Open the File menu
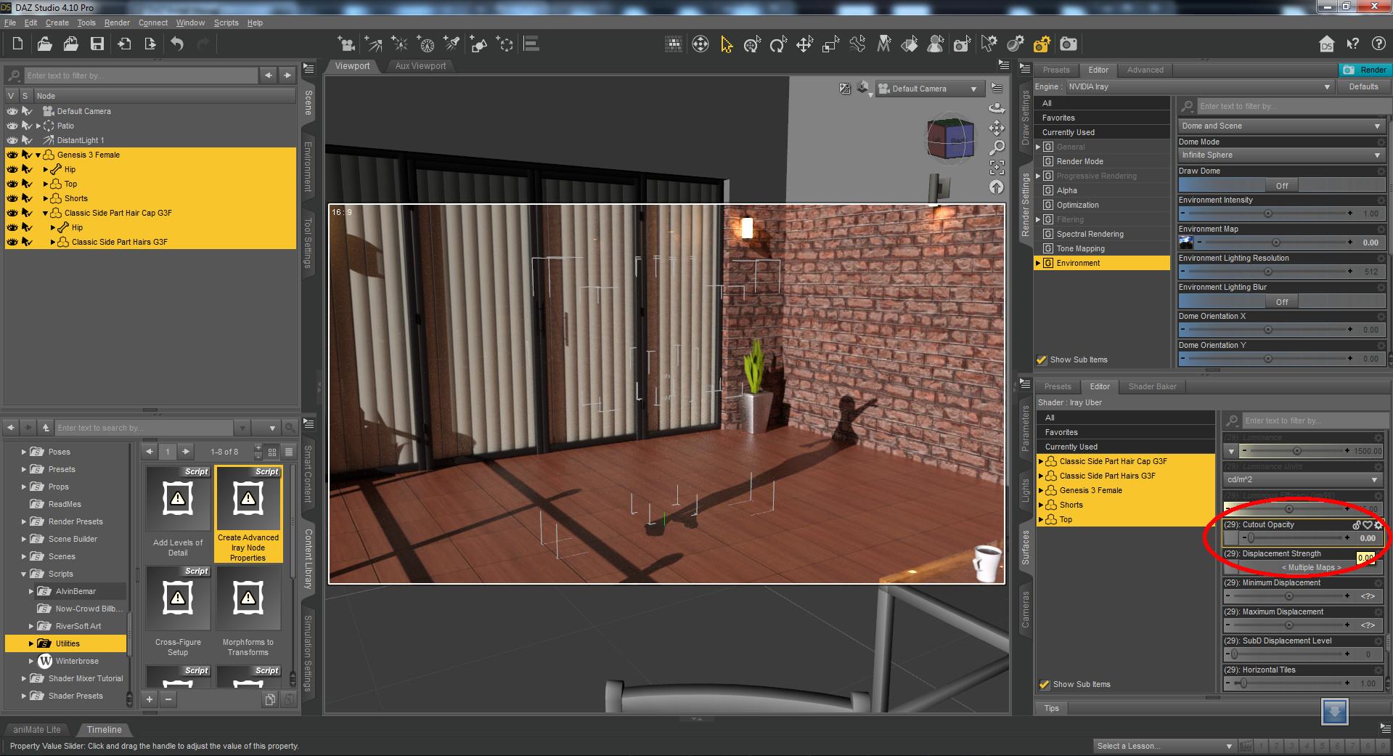The width and height of the screenshot is (1393, 756). tap(10, 23)
